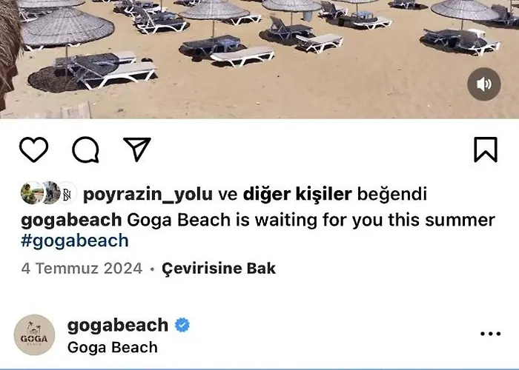
Task: Click the first liker avatar thumbnail
Action: coord(31,193)
